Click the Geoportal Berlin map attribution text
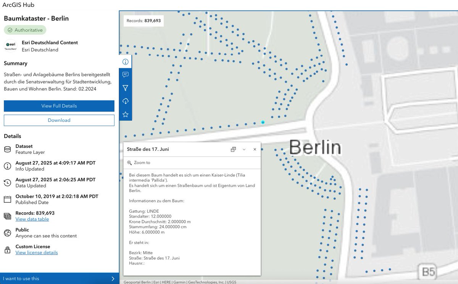This screenshot has width=458, height=284. coord(138,282)
